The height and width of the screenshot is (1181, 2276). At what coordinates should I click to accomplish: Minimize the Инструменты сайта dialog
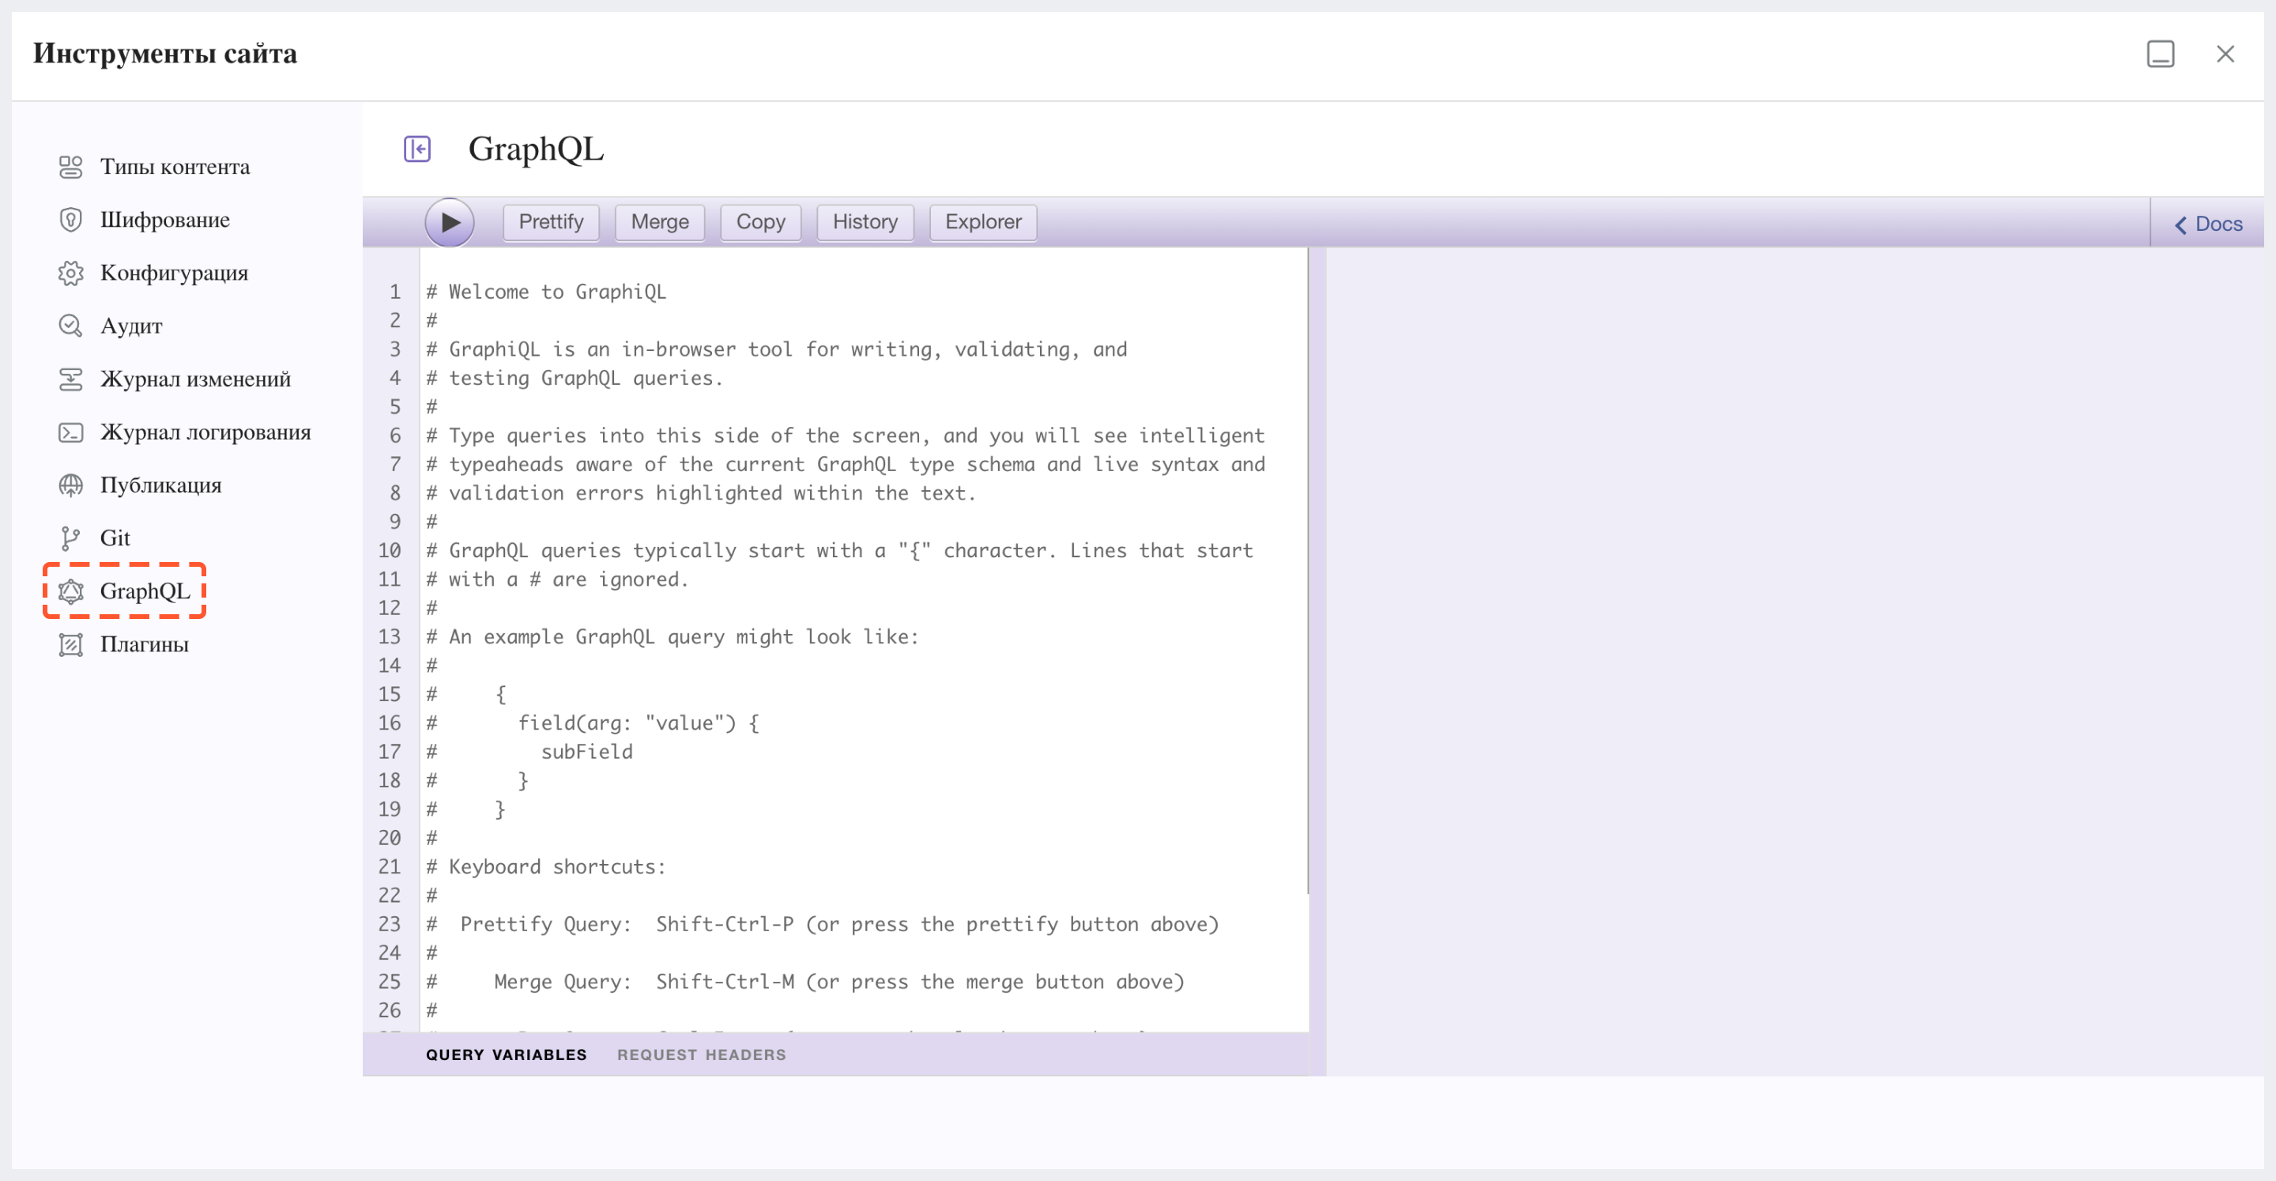coord(2161,54)
